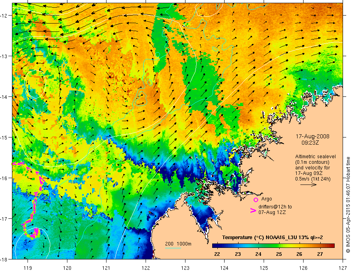Click the magenta Argo circle legend symbol
351x271 pixels.
point(256,200)
